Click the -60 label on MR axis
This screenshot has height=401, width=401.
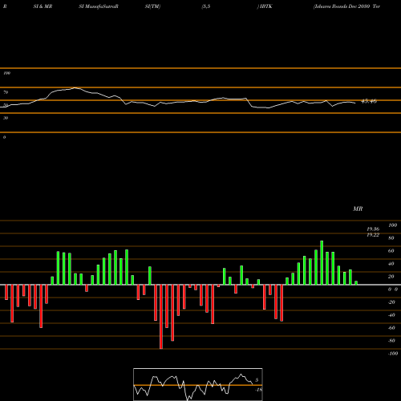pyautogui.click(x=391, y=328)
